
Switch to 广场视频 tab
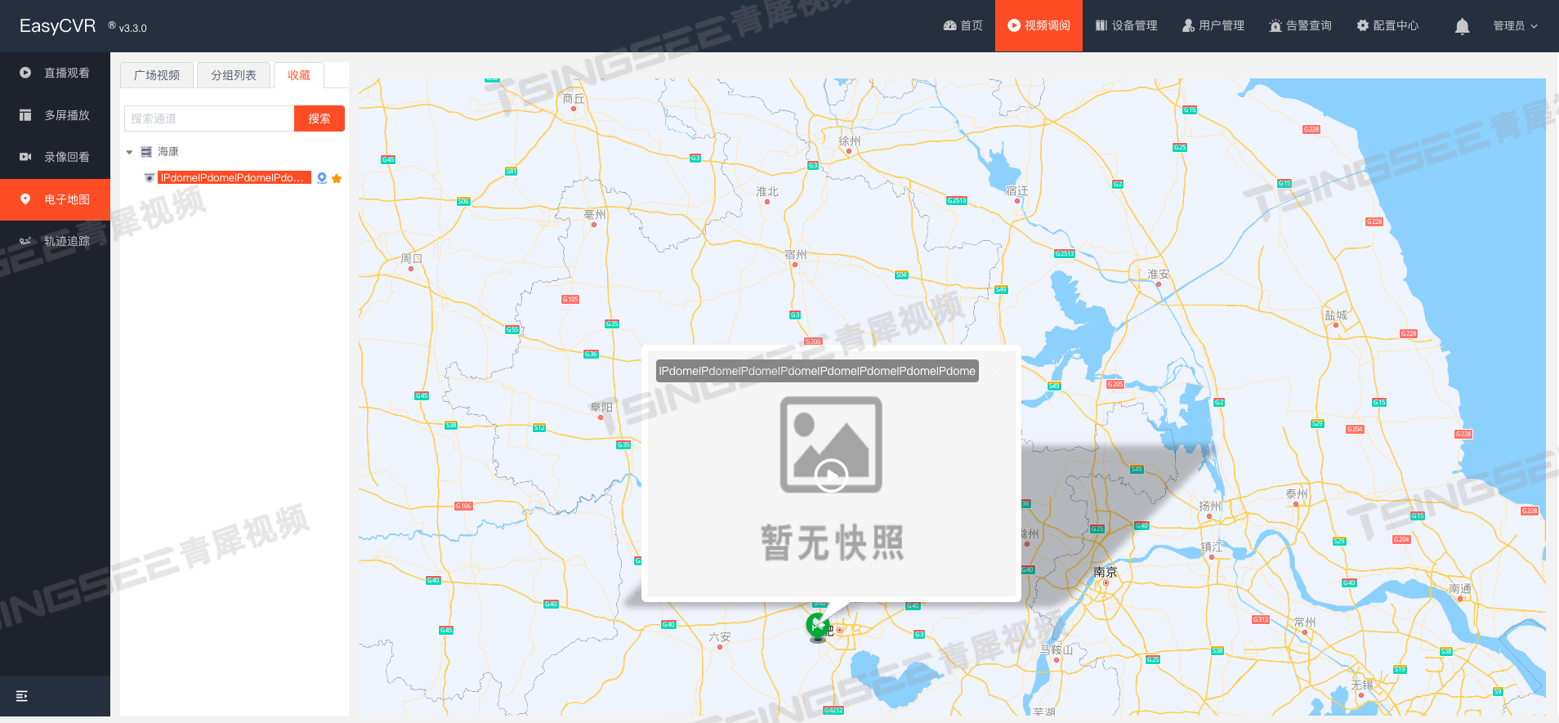coord(157,75)
